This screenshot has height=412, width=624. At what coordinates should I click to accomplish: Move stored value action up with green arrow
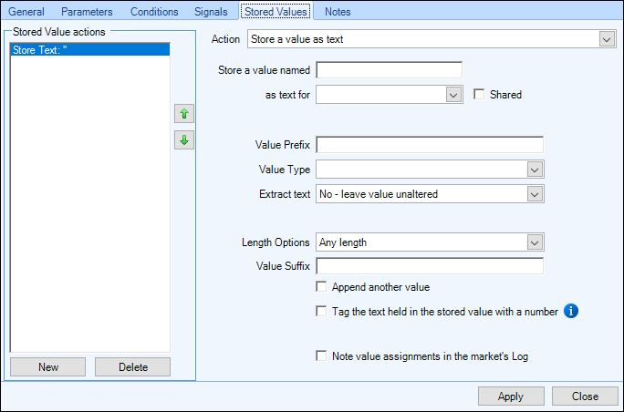[x=184, y=114]
